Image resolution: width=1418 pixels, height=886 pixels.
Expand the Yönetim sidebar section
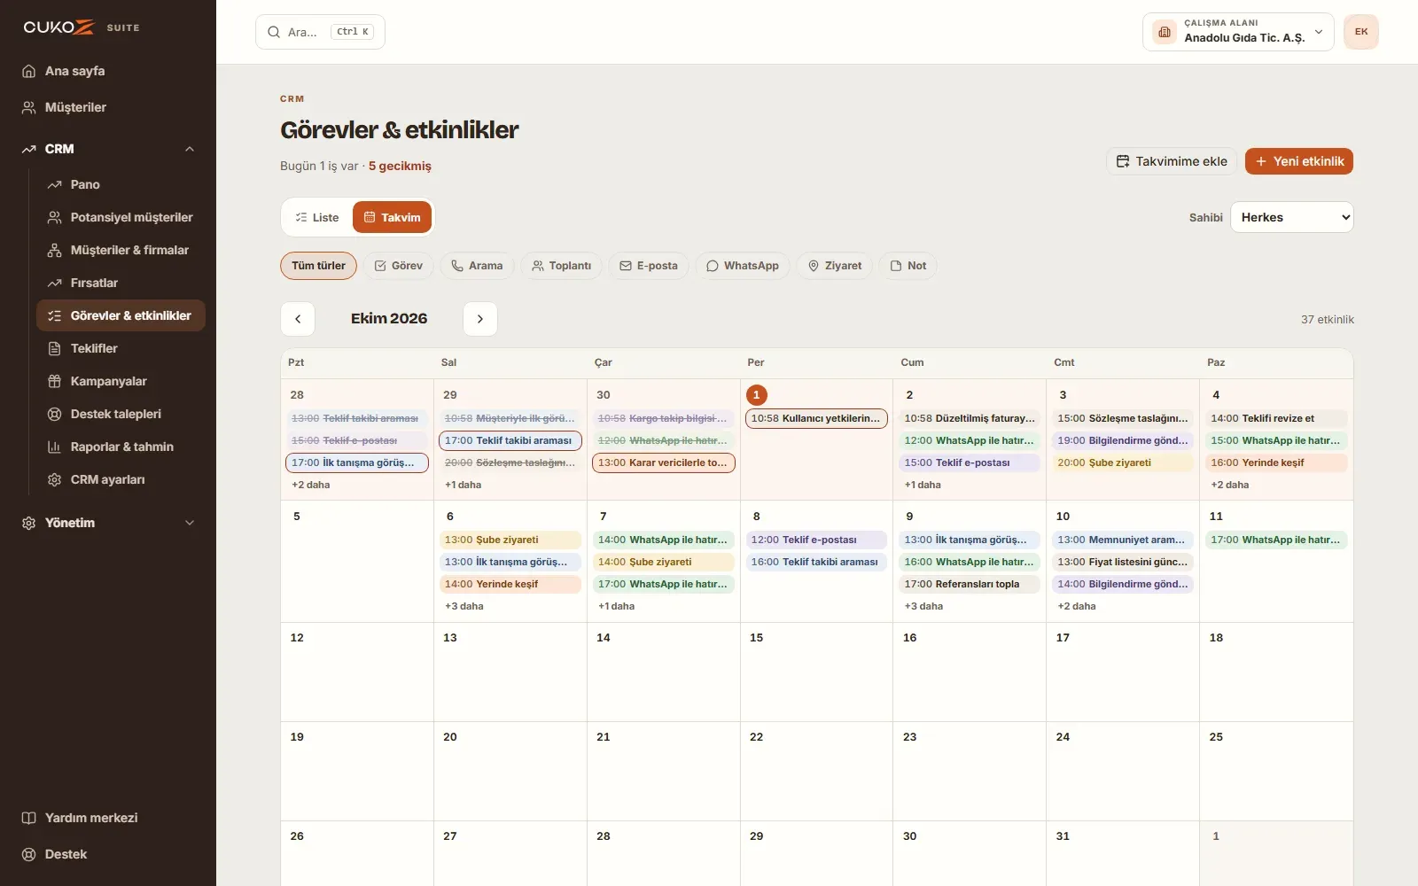107,523
